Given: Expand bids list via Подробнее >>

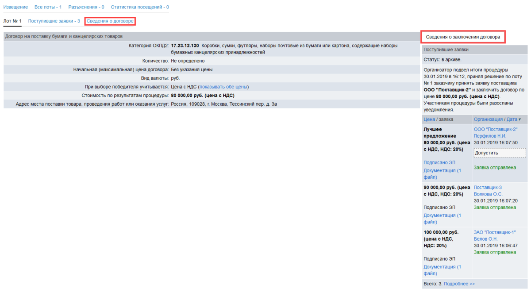Looking at the screenshot, I should pyautogui.click(x=459, y=284).
